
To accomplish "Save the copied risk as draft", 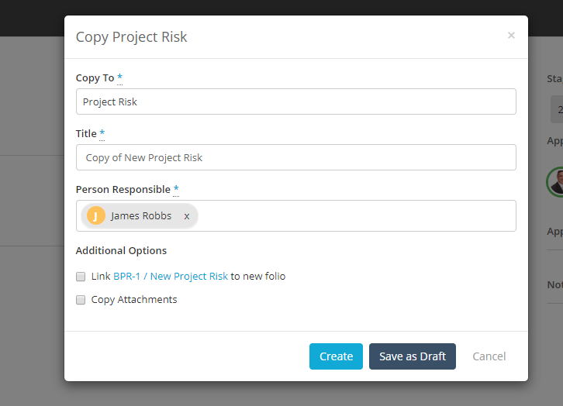I will pos(413,356).
